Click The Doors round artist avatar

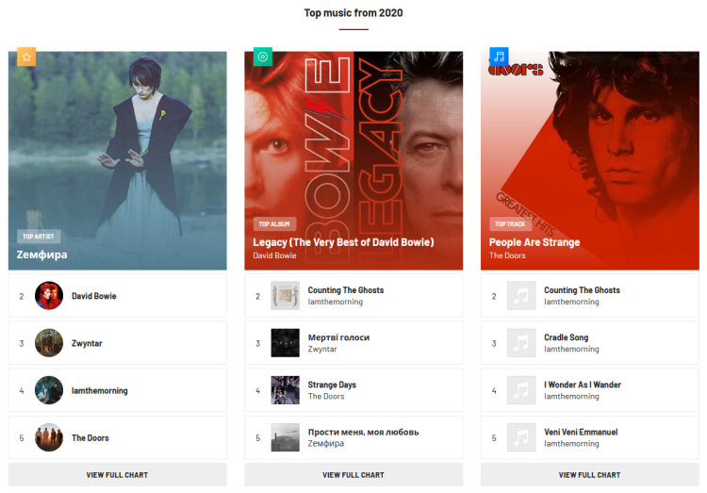tap(49, 437)
